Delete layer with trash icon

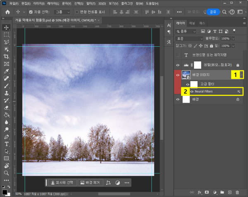tap(237, 192)
